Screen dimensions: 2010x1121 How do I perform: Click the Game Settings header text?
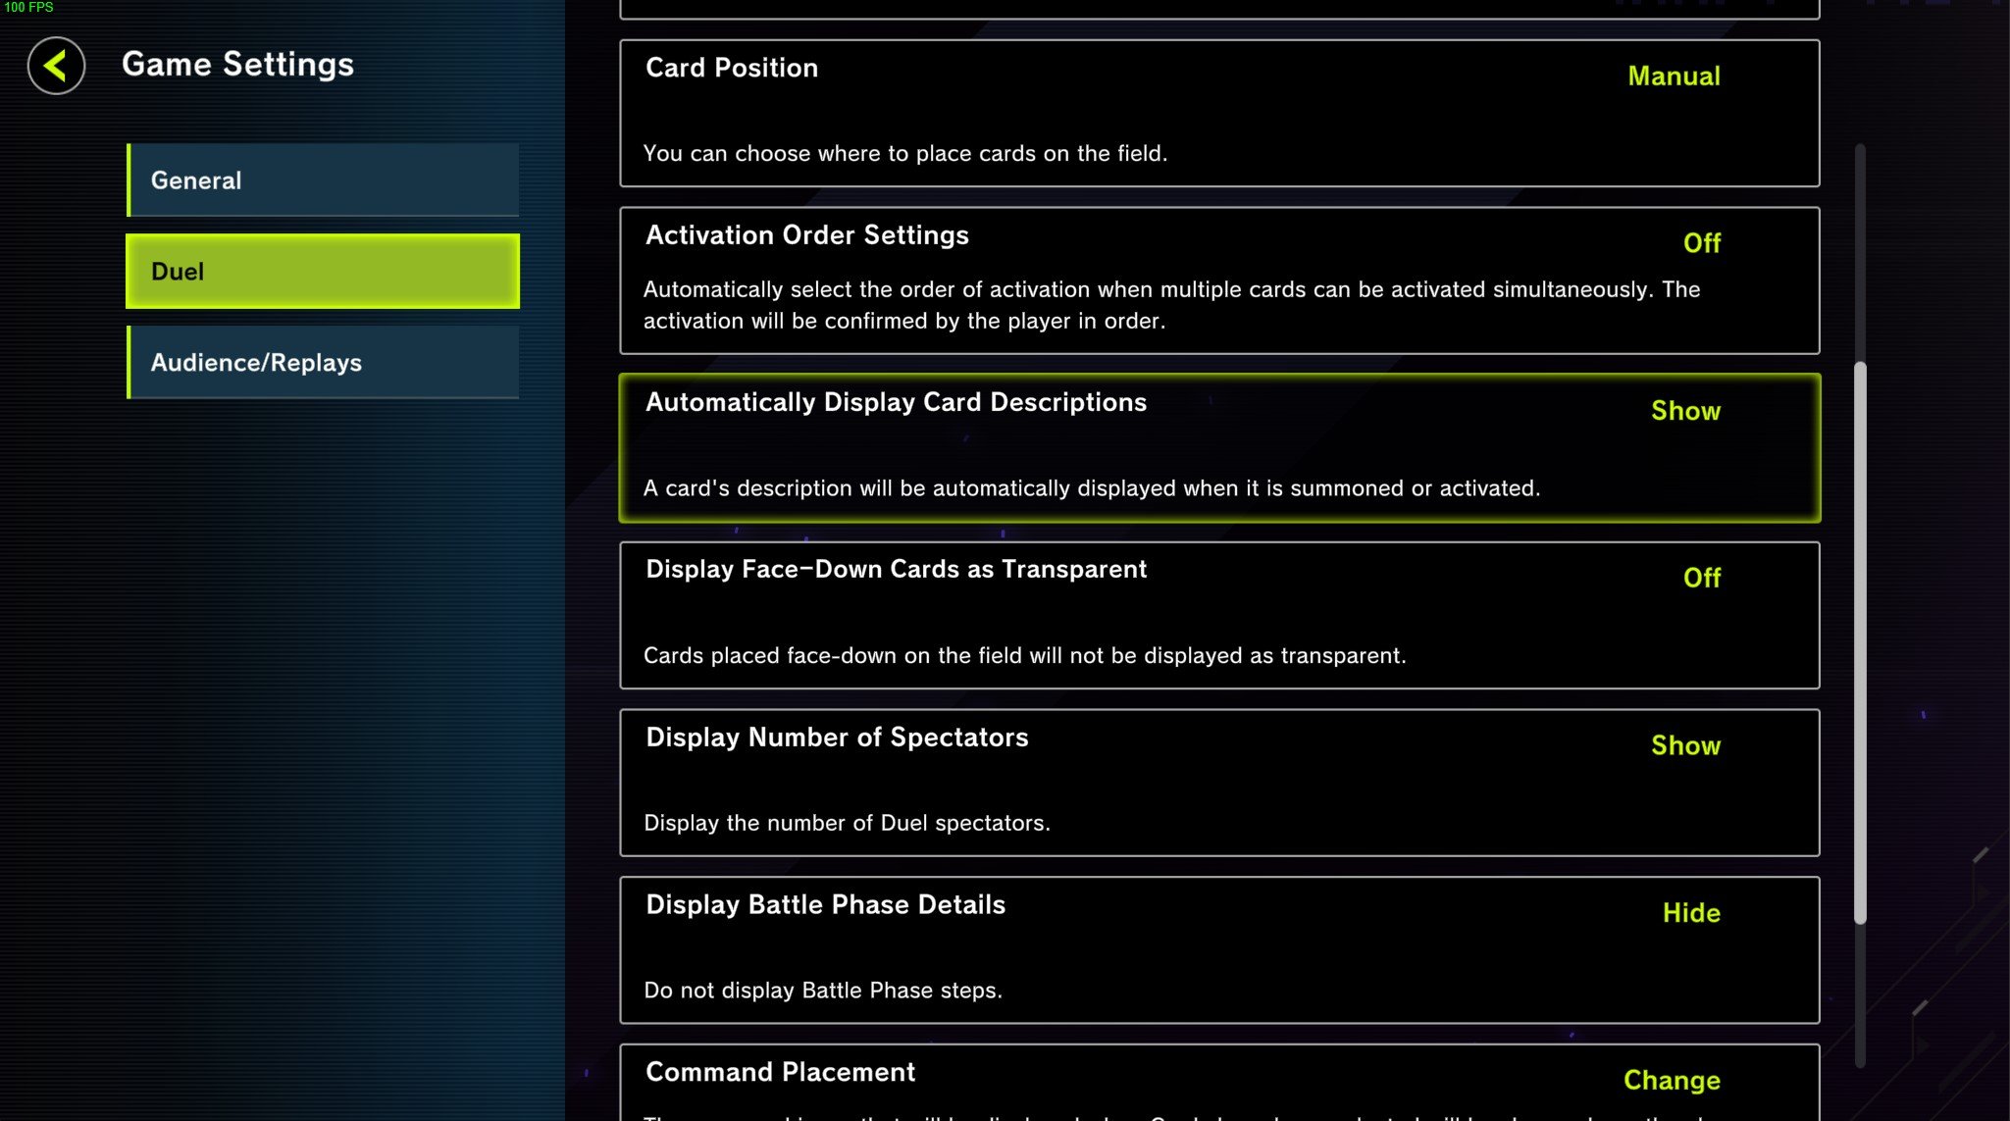[237, 65]
